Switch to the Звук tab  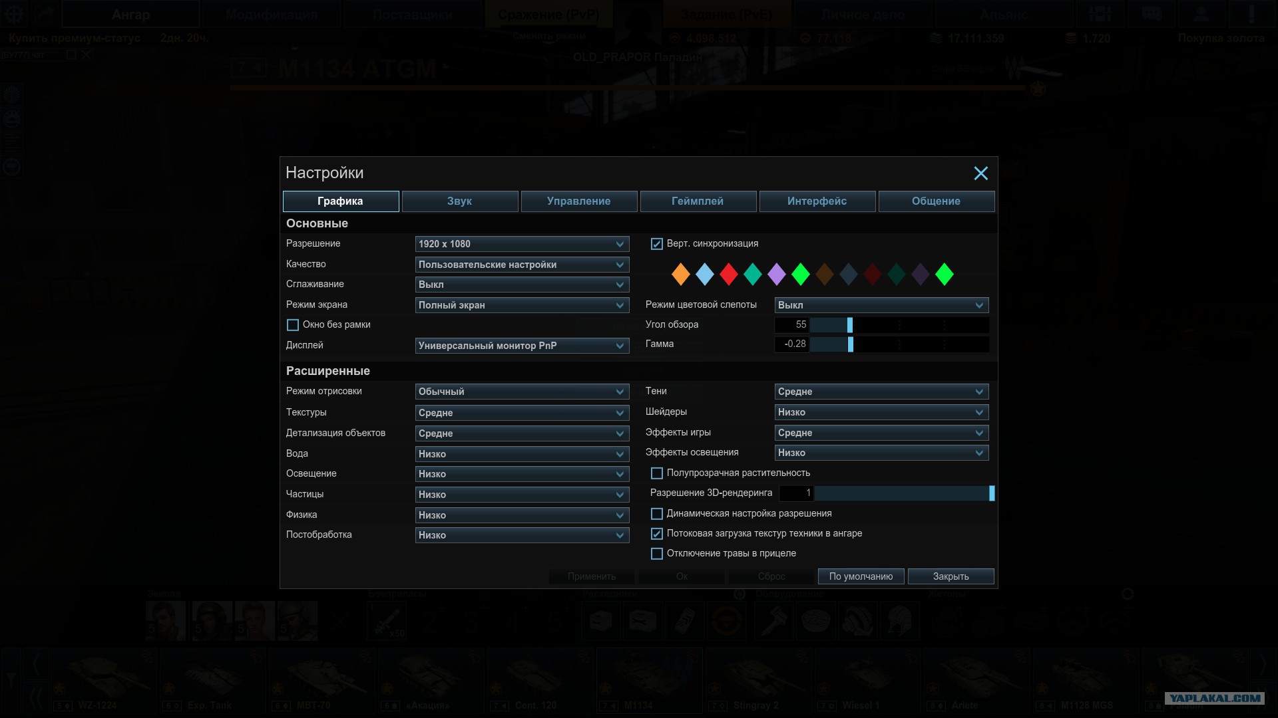point(460,201)
